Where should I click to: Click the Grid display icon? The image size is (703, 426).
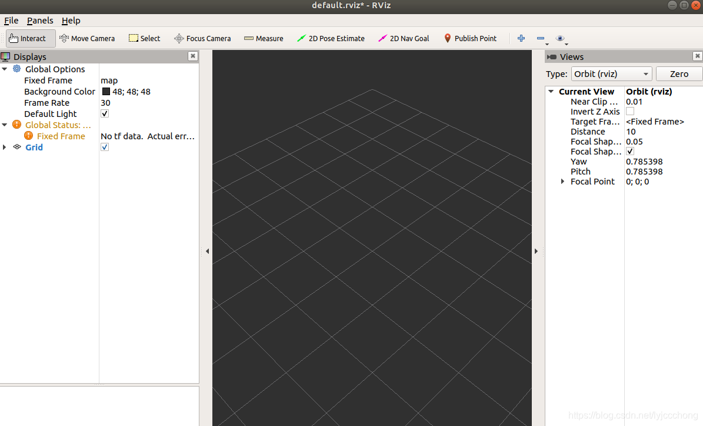pyautogui.click(x=17, y=147)
